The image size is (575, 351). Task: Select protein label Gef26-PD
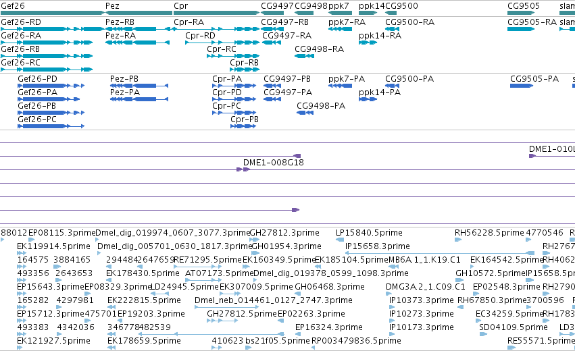(x=37, y=79)
